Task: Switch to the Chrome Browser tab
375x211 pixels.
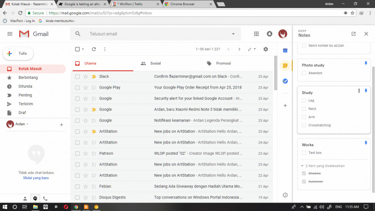Action: [x=189, y=4]
